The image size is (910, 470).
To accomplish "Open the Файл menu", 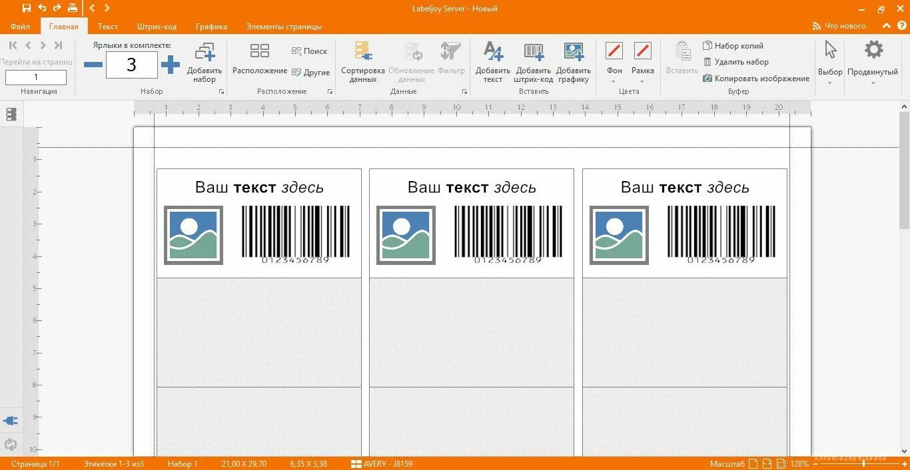I will click(20, 27).
